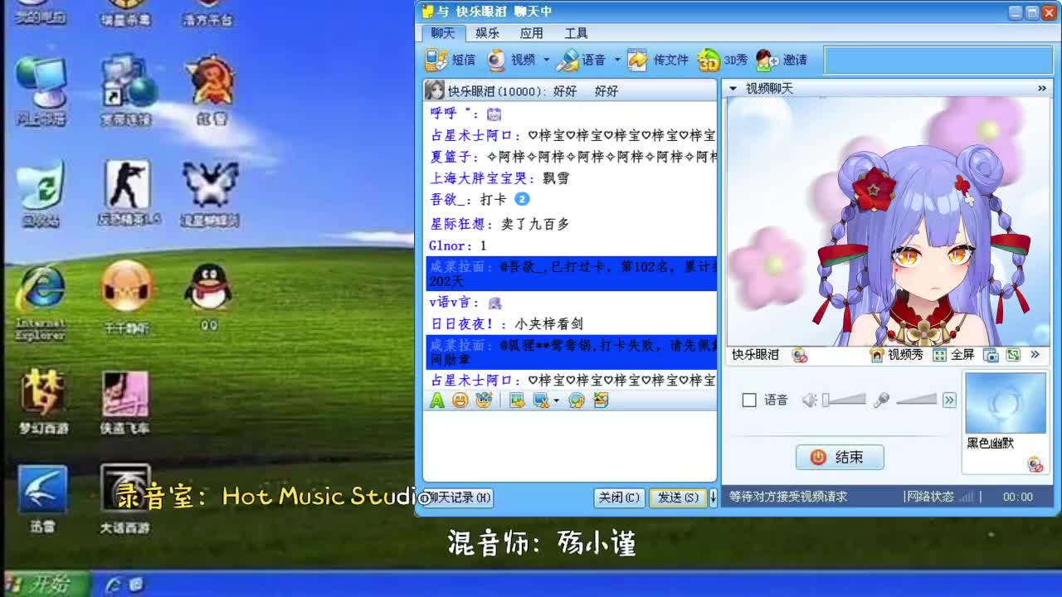Click the camera-disabled icon next to 快乐眼泪 name
1062x597 pixels.
[800, 355]
